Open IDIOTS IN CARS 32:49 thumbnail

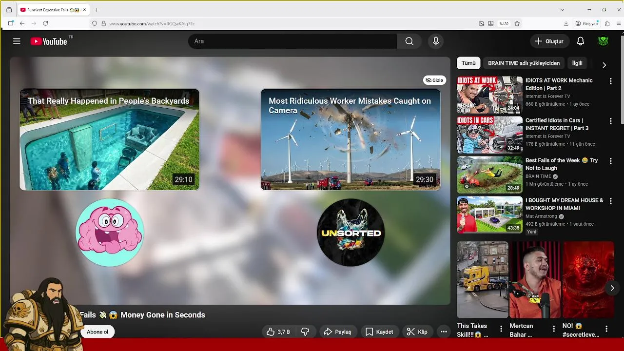coord(489,135)
